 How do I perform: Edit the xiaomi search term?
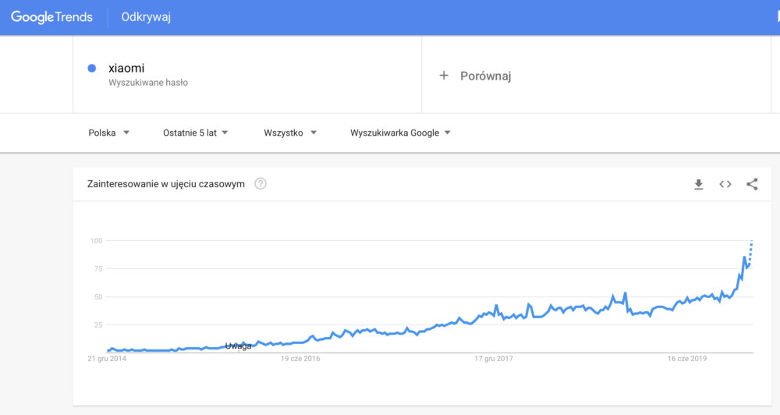click(x=126, y=68)
